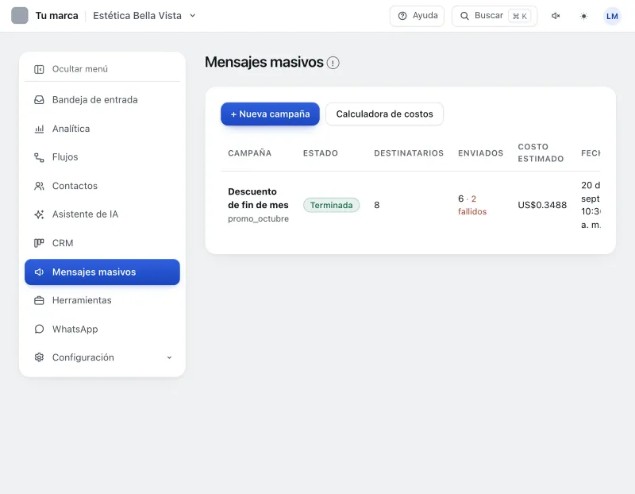Open Asistente de IA

[102, 214]
